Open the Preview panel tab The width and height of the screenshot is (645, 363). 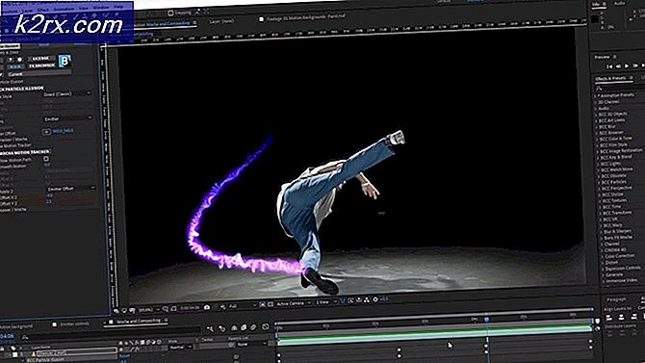(x=602, y=57)
